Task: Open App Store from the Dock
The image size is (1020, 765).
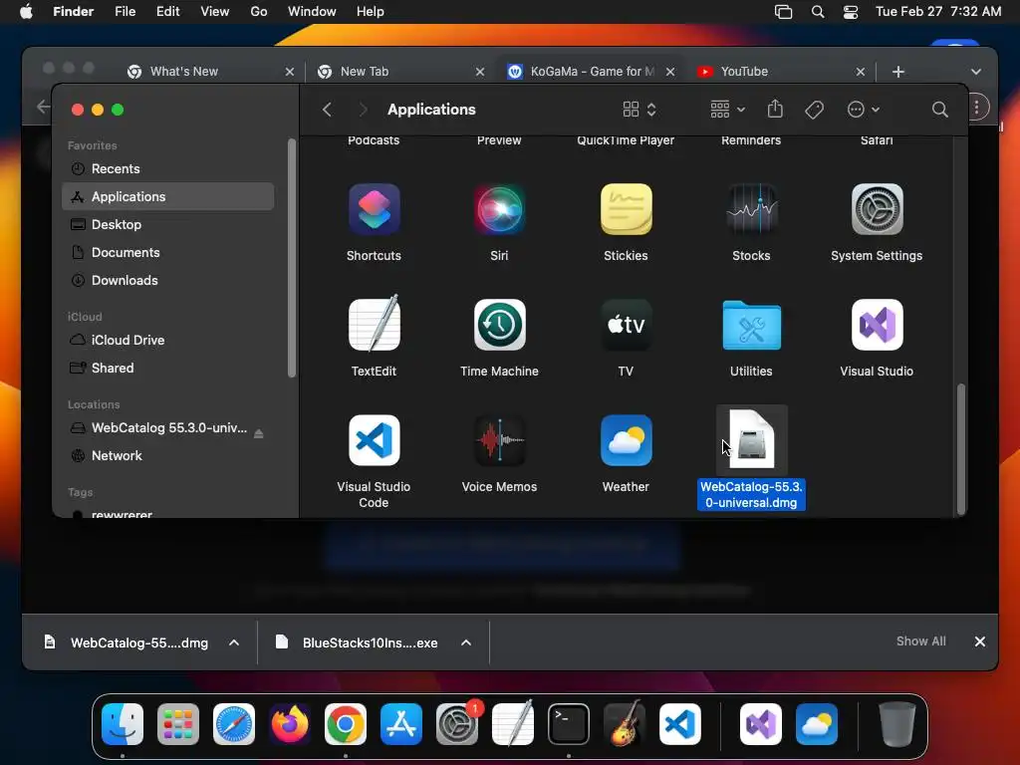Action: coord(401,723)
